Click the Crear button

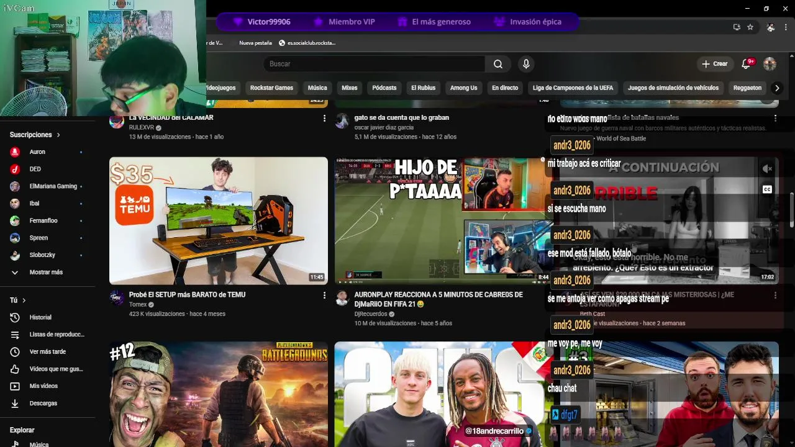click(714, 64)
